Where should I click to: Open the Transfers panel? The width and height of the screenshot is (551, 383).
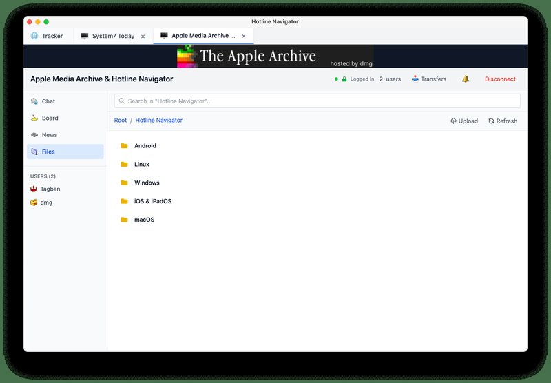pos(428,79)
